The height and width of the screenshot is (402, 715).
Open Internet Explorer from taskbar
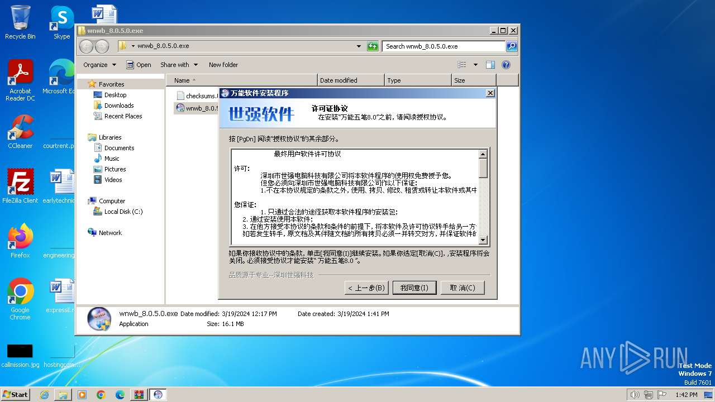[x=44, y=395]
